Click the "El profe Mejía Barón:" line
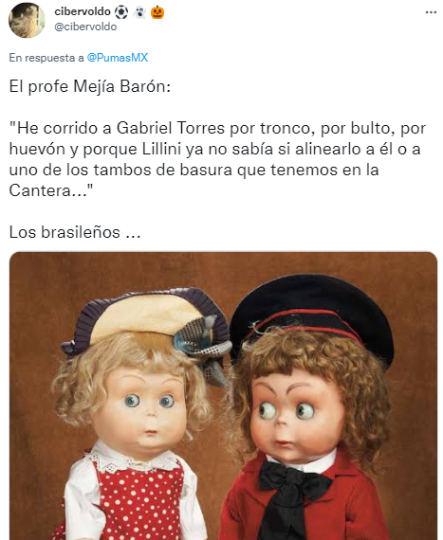Screen dimensions: 443x540 point(89,86)
